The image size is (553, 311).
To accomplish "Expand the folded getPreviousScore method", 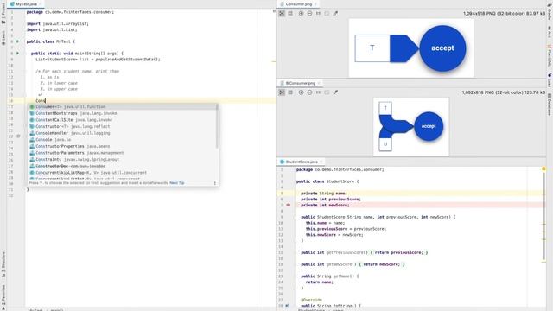I will click(x=296, y=252).
